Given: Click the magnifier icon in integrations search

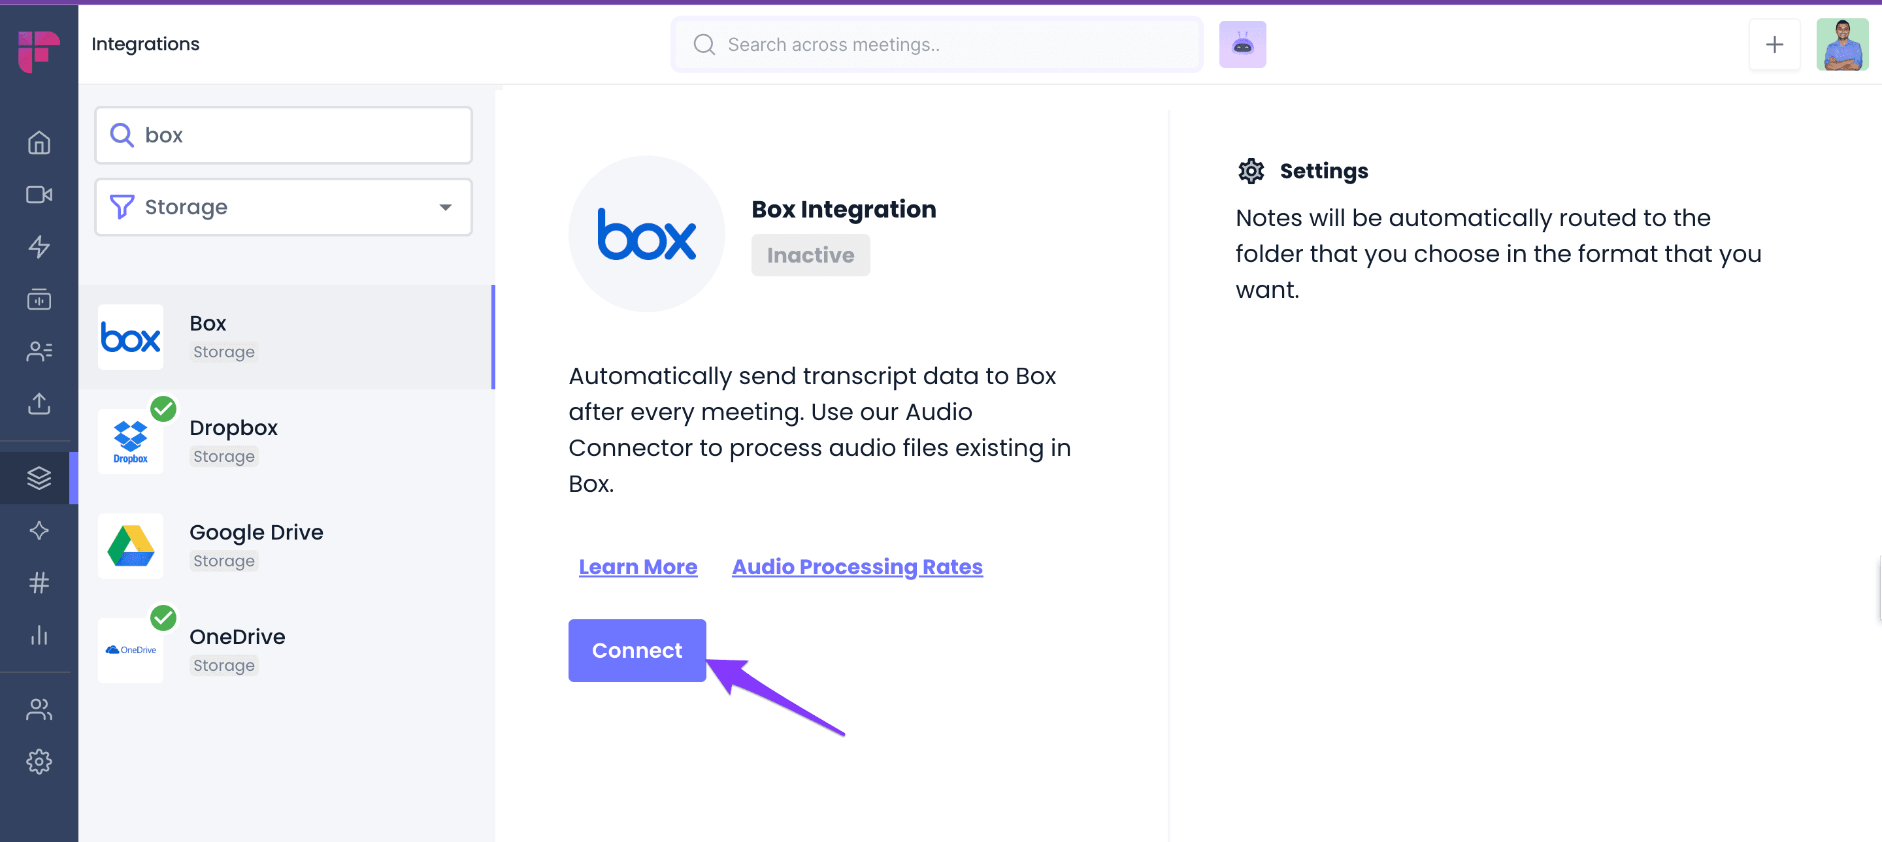Looking at the screenshot, I should click(x=122, y=135).
